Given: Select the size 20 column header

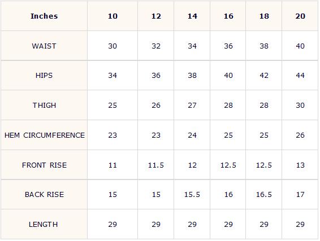Looking at the screenshot, I should point(300,16).
